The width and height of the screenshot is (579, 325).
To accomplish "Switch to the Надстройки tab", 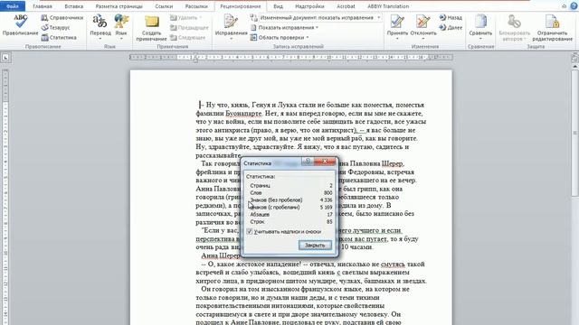I will click(309, 6).
